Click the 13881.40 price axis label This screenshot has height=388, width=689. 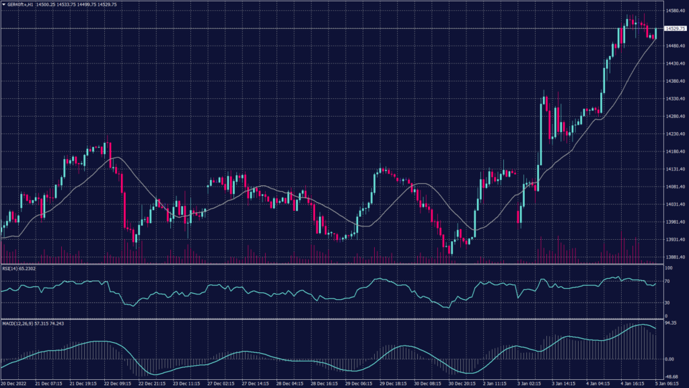(674, 257)
